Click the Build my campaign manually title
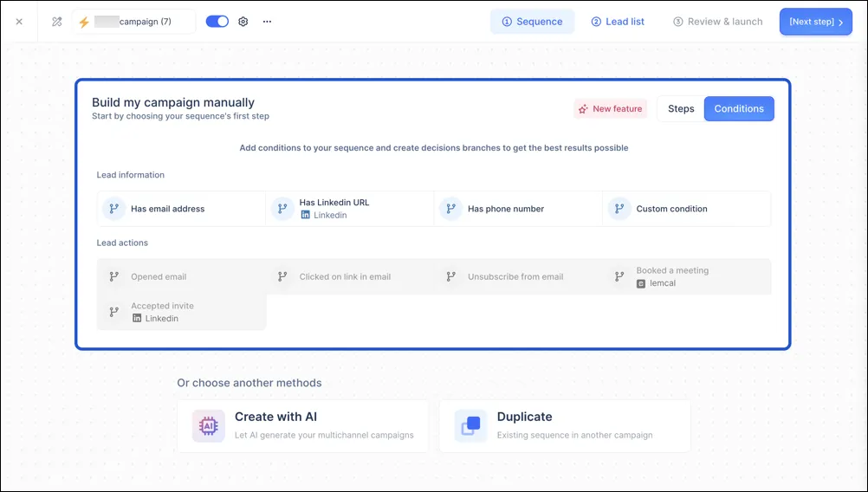Screen dimensions: 868x492 pyautogui.click(x=173, y=102)
